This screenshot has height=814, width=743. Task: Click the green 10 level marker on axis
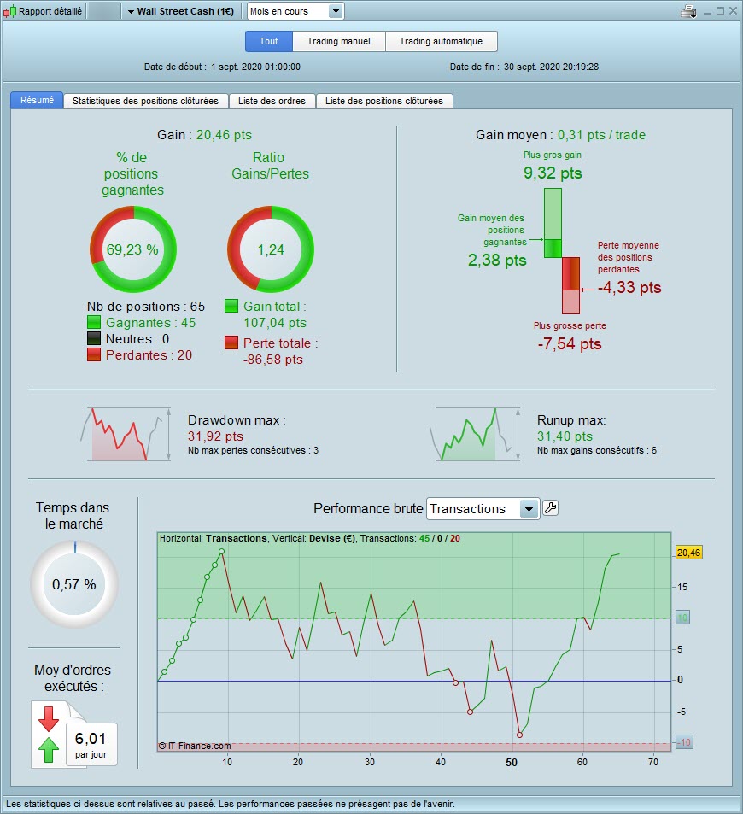[682, 618]
